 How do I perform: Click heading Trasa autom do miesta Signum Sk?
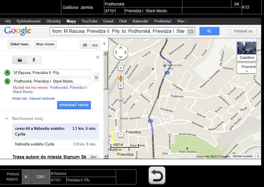click(x=49, y=157)
